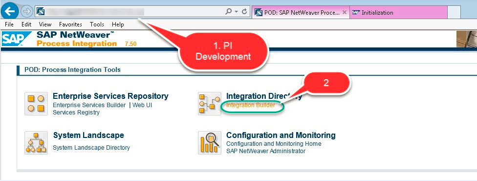
Task: Close the POD: SAP NetWeaver tab
Action: click(x=345, y=13)
